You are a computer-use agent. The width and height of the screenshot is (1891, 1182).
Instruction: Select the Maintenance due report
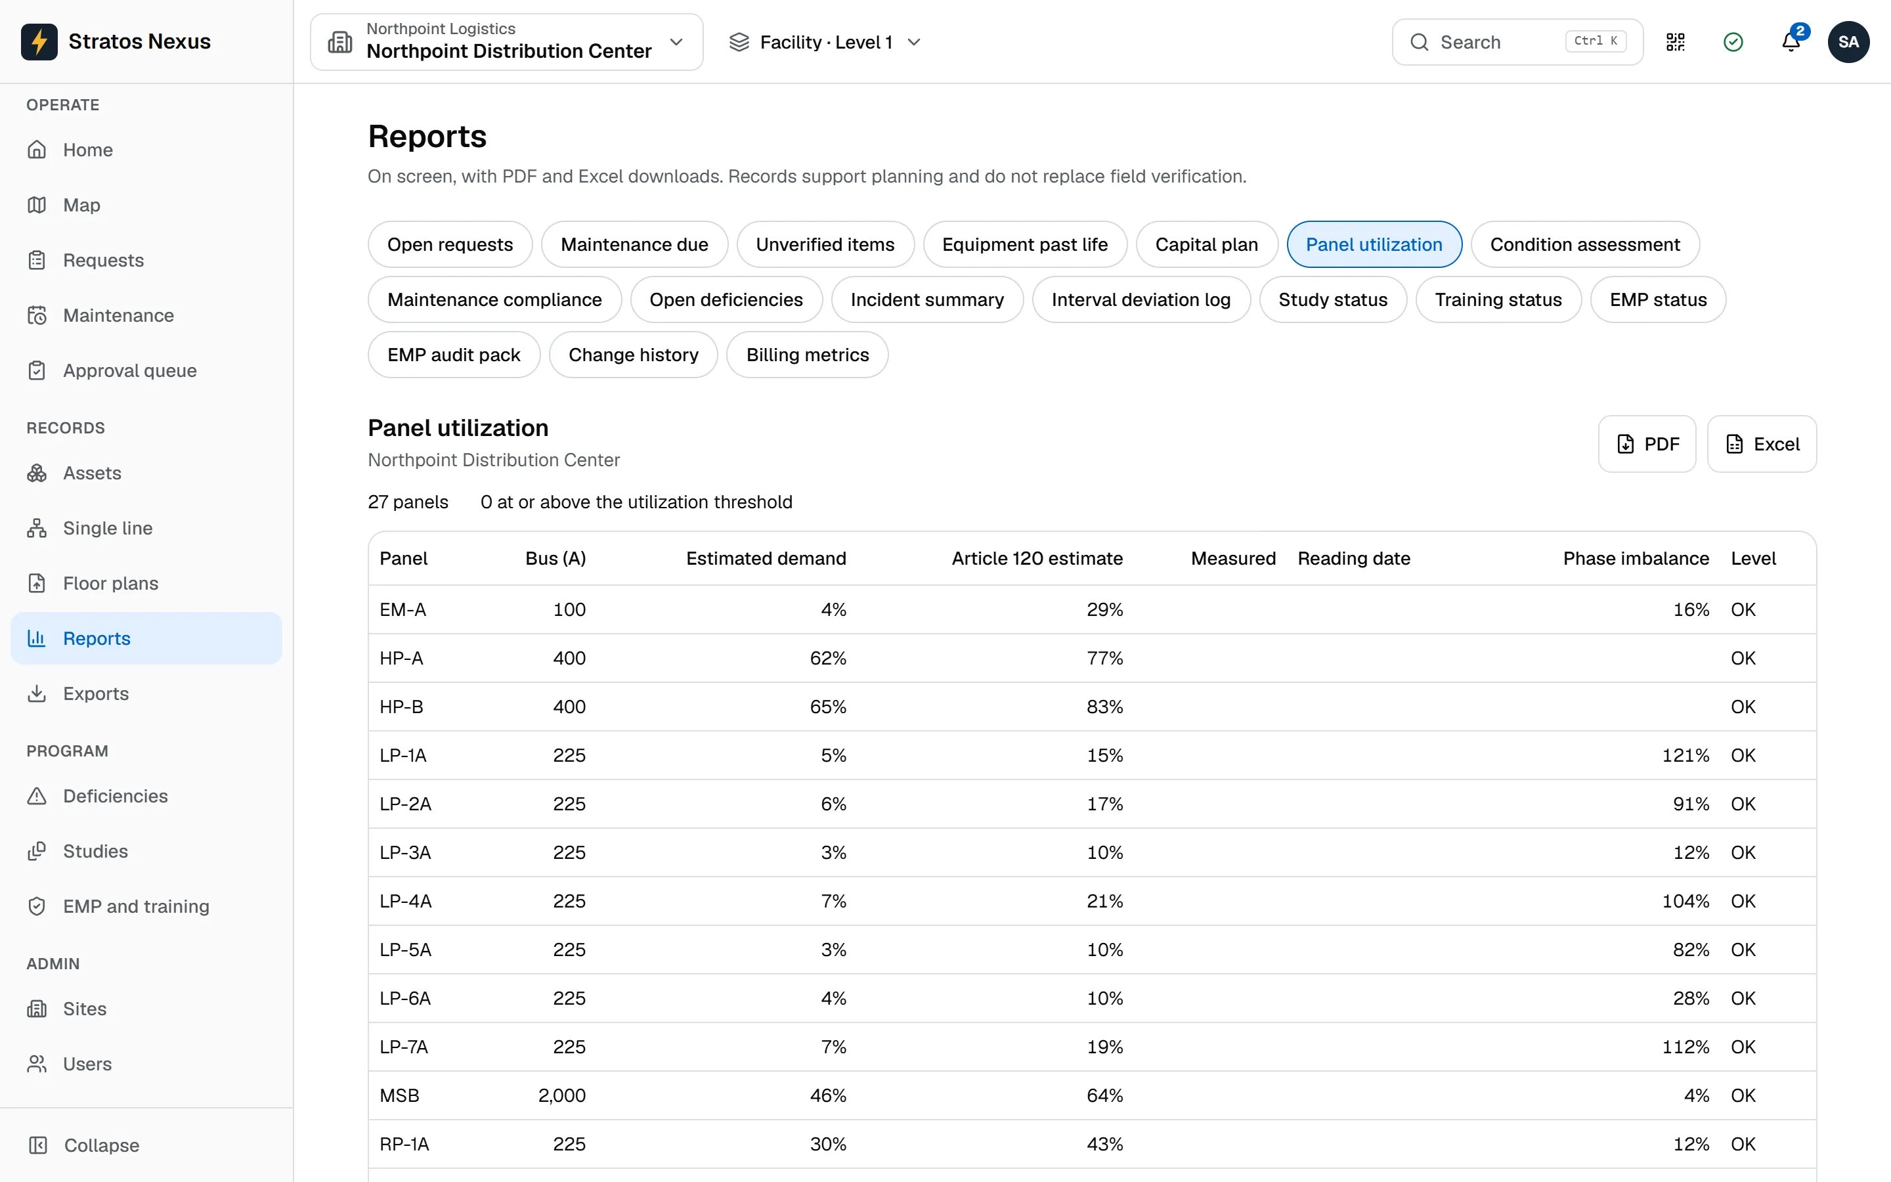click(x=634, y=245)
